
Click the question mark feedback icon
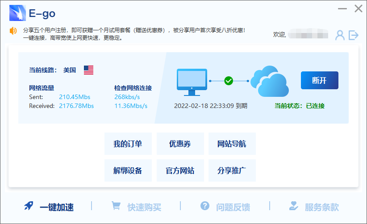[205, 206]
